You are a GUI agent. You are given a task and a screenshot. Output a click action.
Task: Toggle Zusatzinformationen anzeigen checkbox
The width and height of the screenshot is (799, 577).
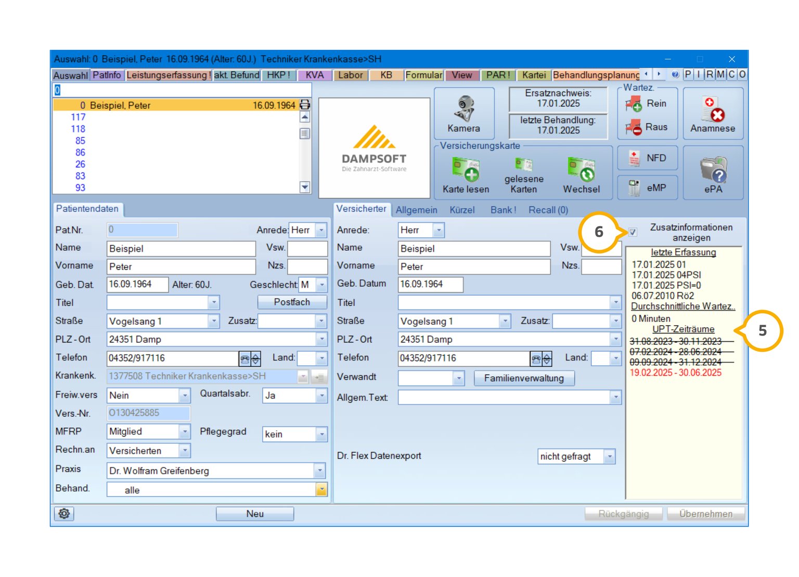click(633, 232)
